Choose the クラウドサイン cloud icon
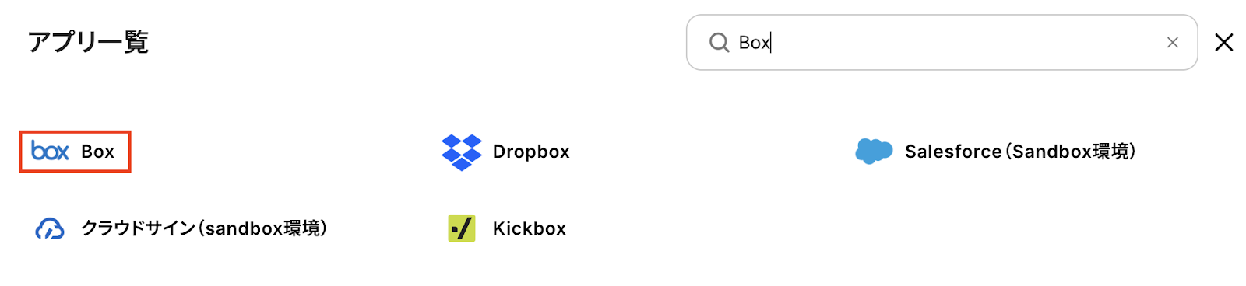Viewport: 1246px width, 286px height. tap(50, 228)
